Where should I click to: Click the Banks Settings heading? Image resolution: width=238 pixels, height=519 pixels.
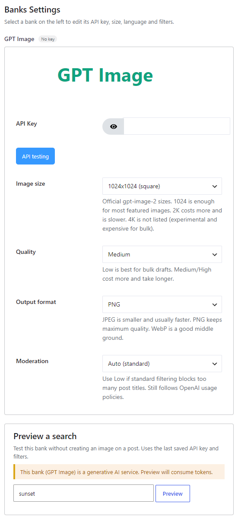[32, 9]
